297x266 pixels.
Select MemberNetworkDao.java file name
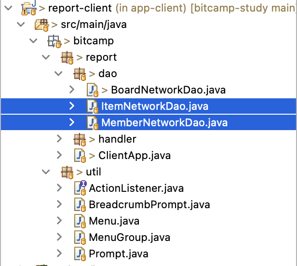click(x=164, y=123)
